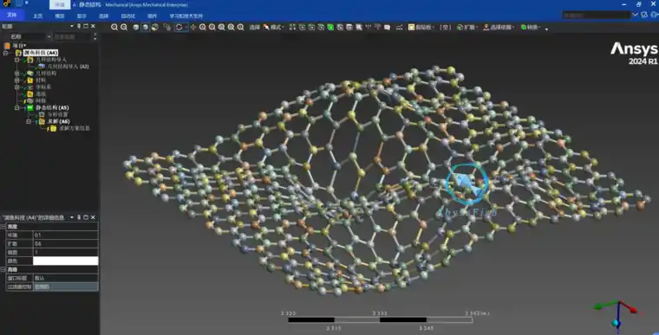Collapse the 静态结构 (A5) tree node

pos(17,108)
